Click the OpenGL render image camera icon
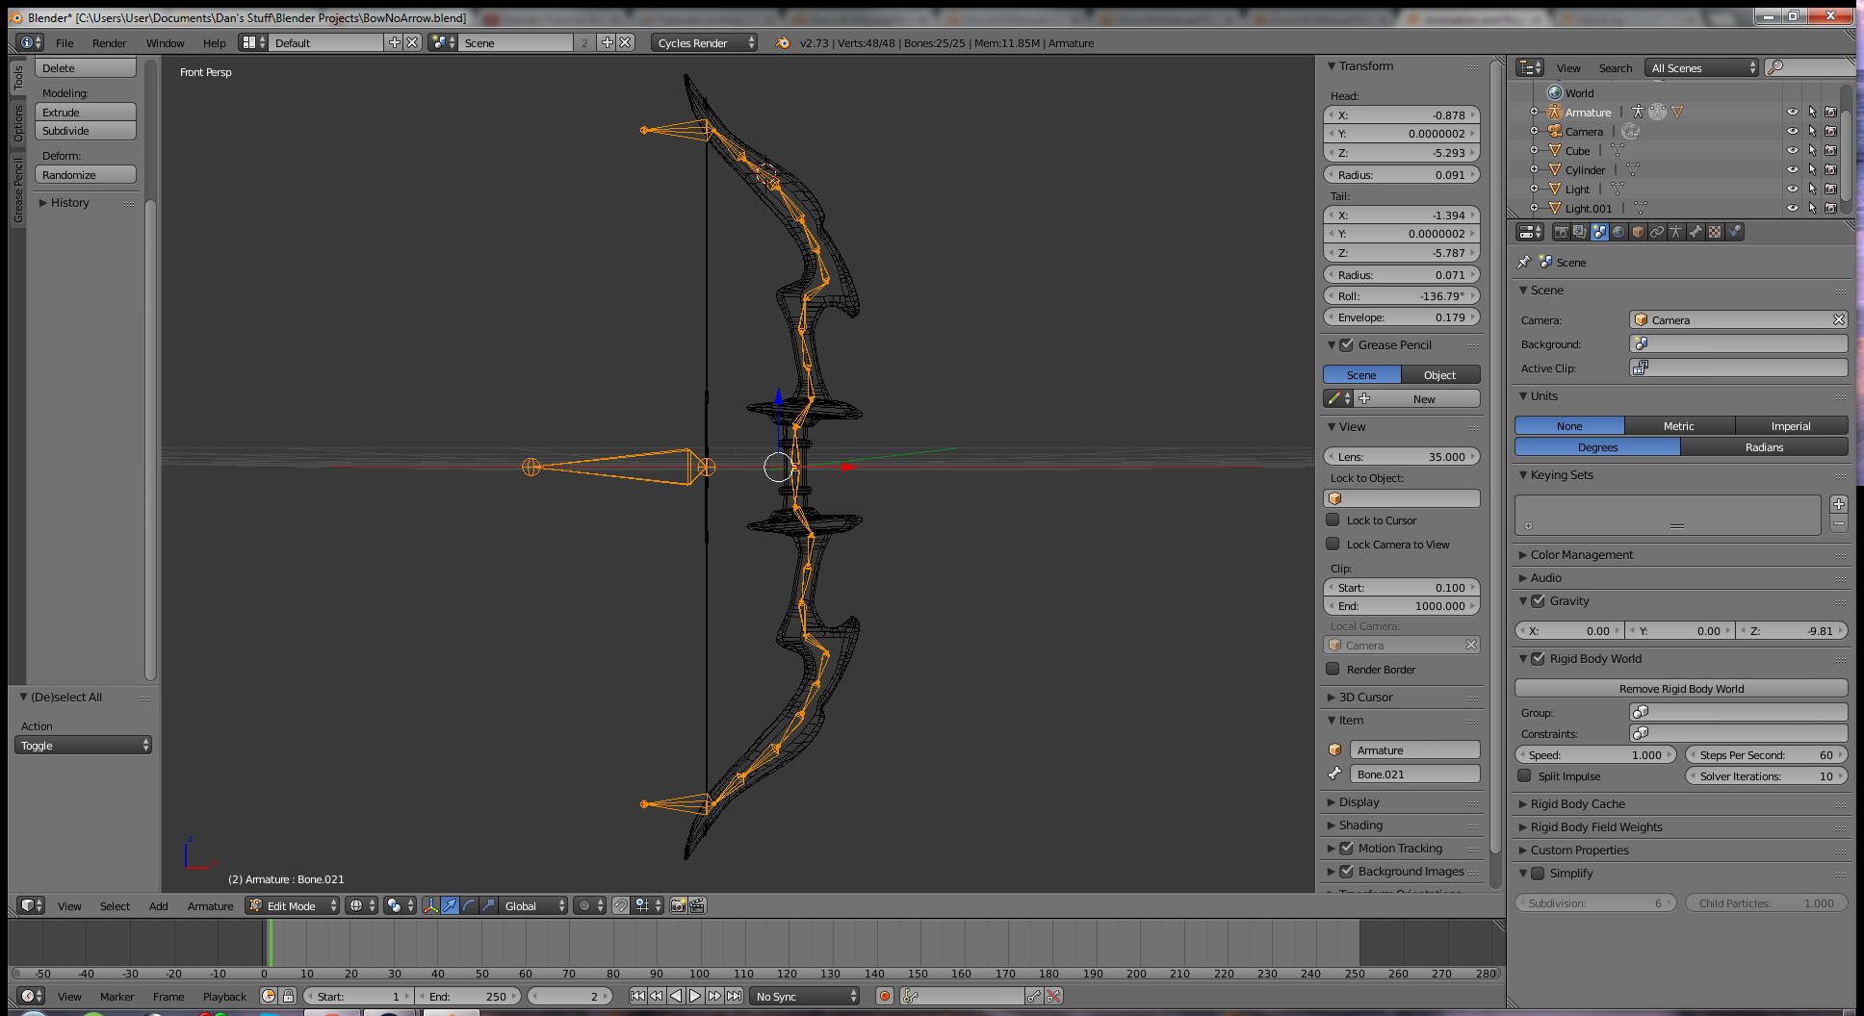This screenshot has width=1864, height=1016. pyautogui.click(x=679, y=905)
